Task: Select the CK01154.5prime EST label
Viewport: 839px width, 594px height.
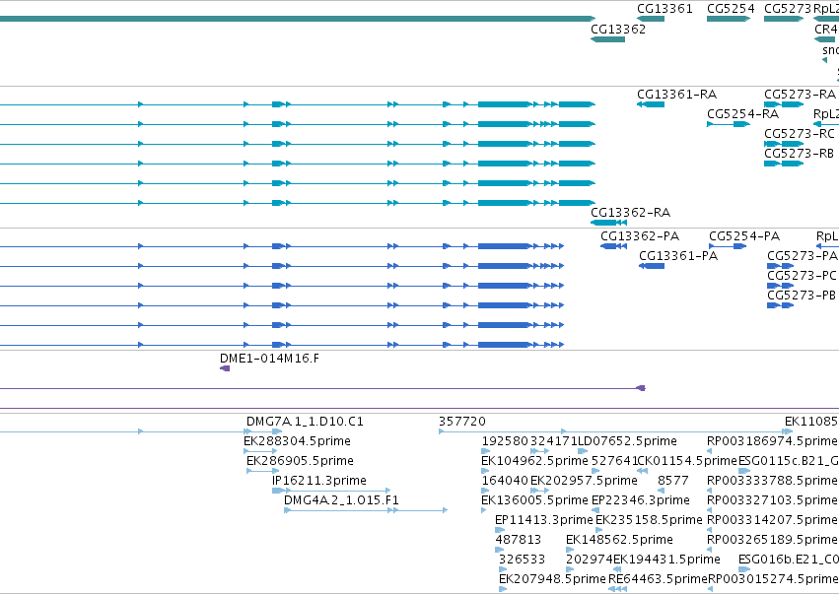Action: tap(687, 461)
